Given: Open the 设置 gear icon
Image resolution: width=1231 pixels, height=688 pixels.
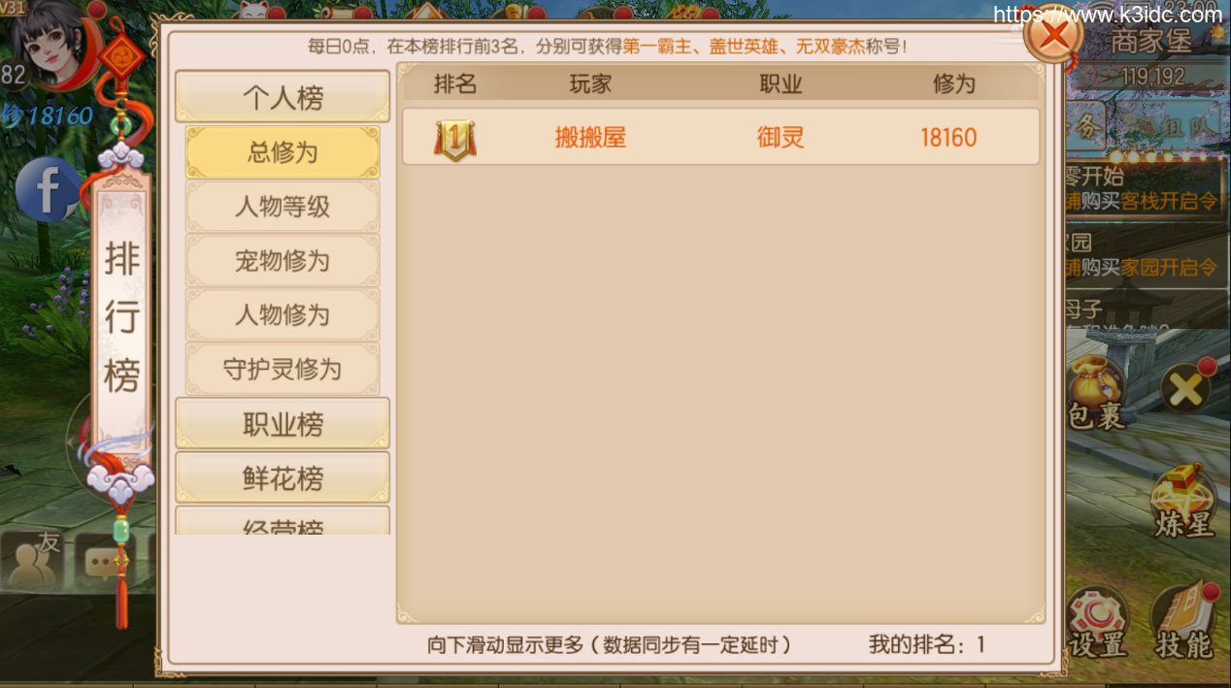Looking at the screenshot, I should pyautogui.click(x=1098, y=621).
